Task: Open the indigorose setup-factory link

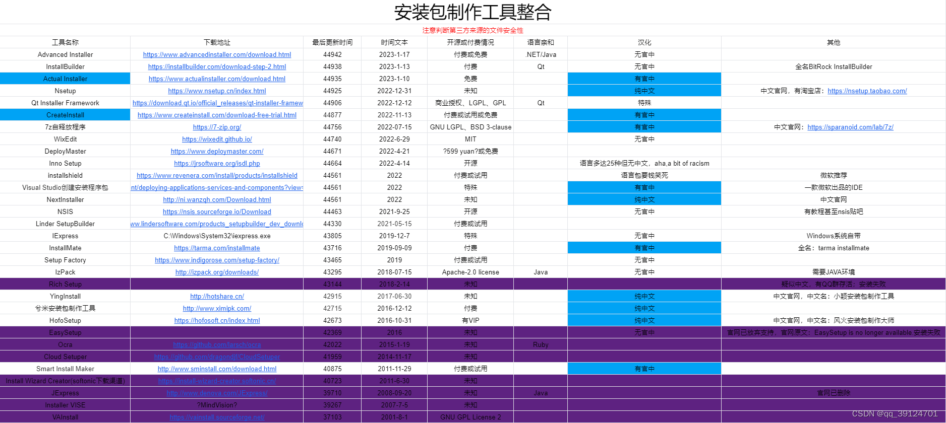Action: 217,260
